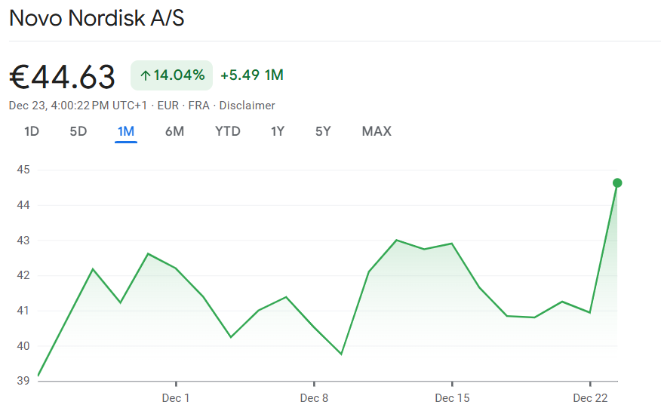Show the 6M price history
661x414 pixels.
coord(174,131)
